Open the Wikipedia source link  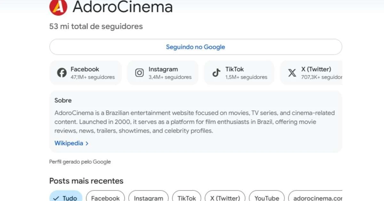[69, 143]
